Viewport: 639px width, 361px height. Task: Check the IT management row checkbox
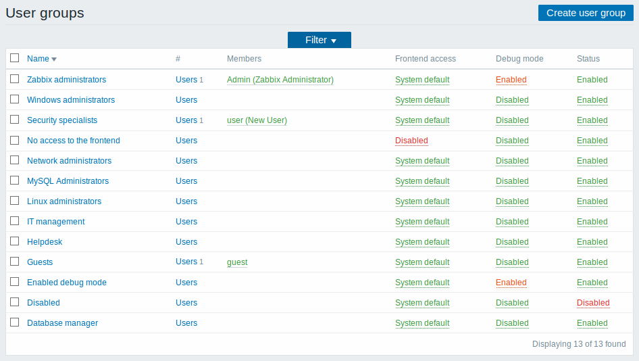point(15,220)
